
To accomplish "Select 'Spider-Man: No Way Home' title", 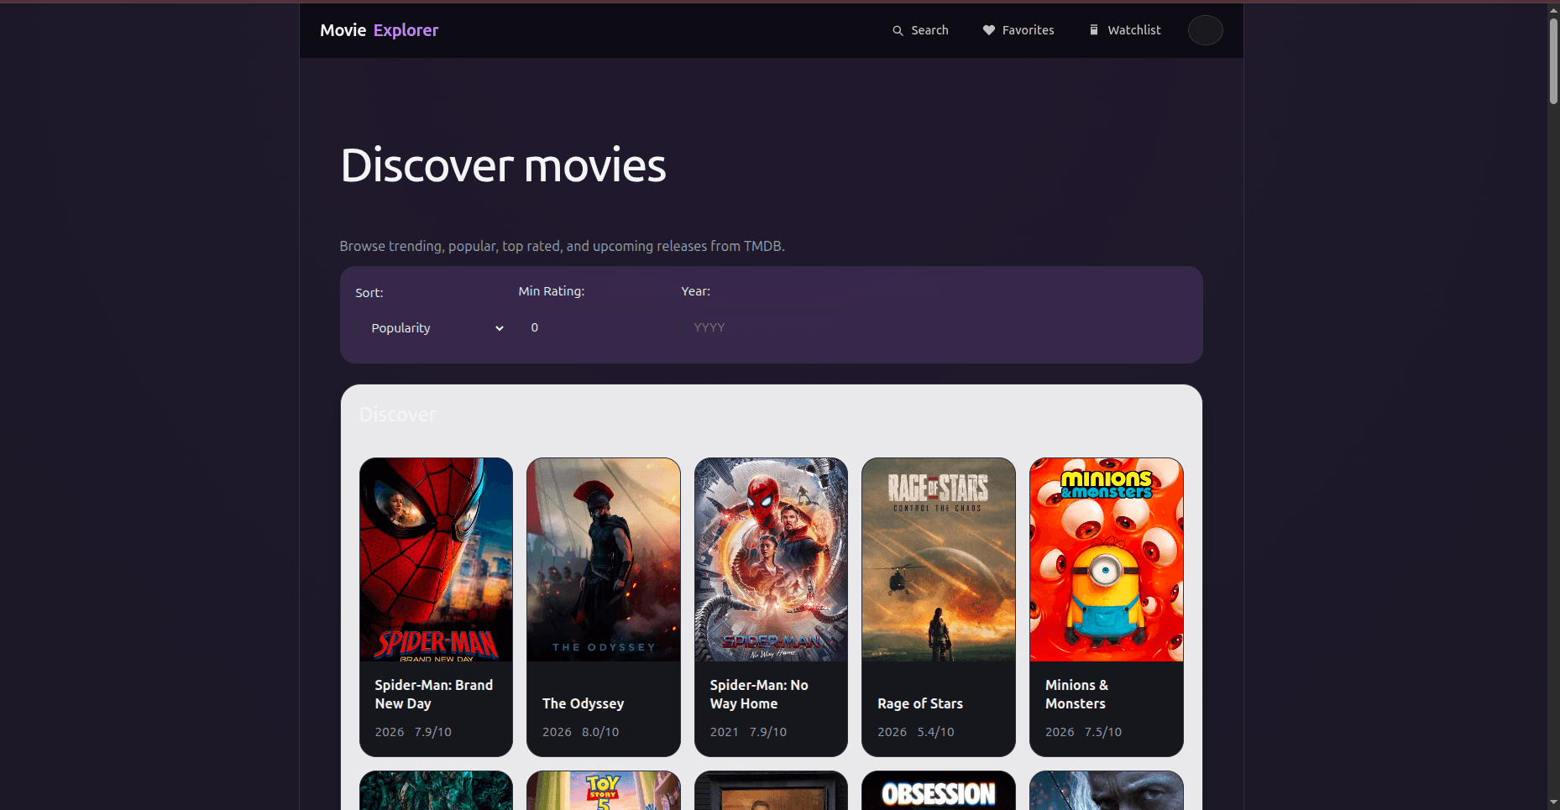I will [759, 694].
